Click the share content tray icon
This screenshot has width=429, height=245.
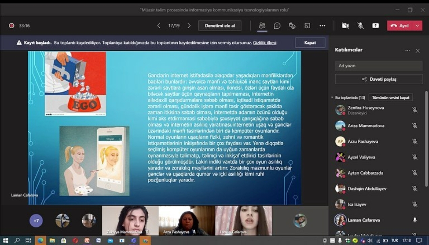pos(375,25)
